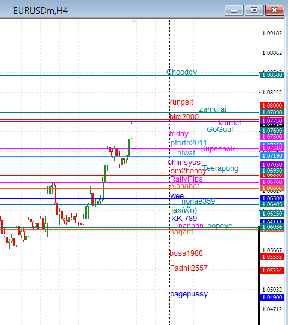This screenshot has height=325, width=288.
Task: Select the nannan line label
Action: (x=191, y=225)
